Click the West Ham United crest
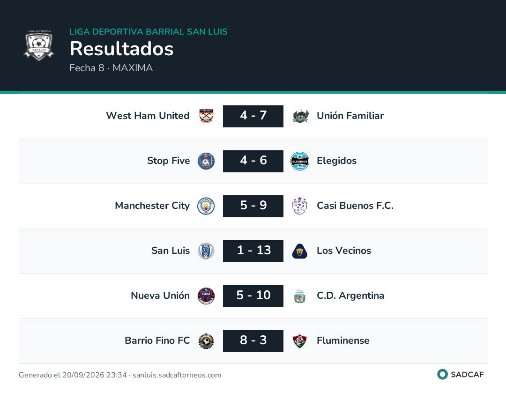 (x=206, y=116)
